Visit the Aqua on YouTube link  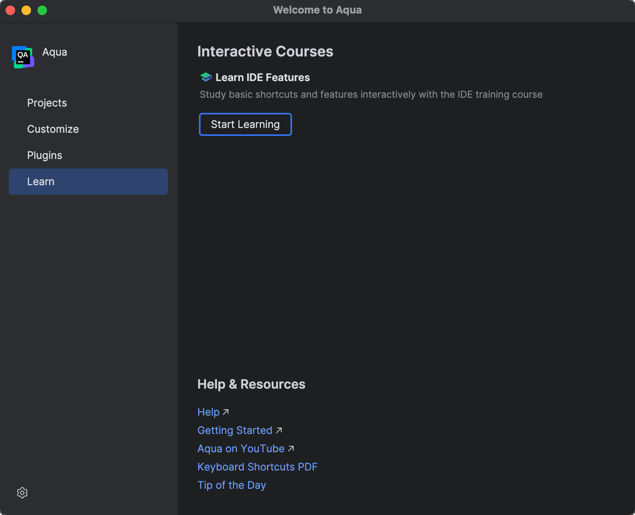(x=241, y=449)
